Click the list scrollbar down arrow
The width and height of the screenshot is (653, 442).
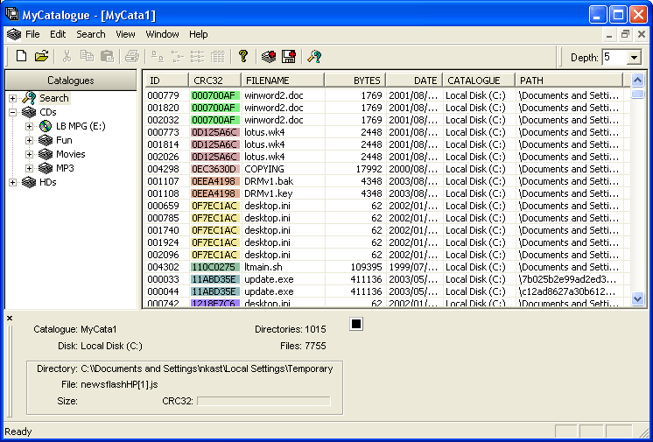637,298
